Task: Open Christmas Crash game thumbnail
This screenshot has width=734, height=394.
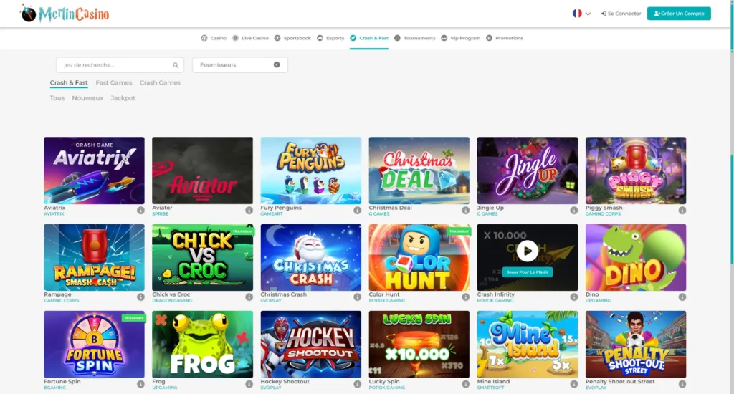Action: [311, 257]
